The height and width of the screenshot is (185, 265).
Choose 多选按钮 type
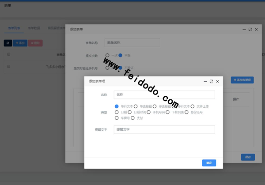click(x=155, y=106)
